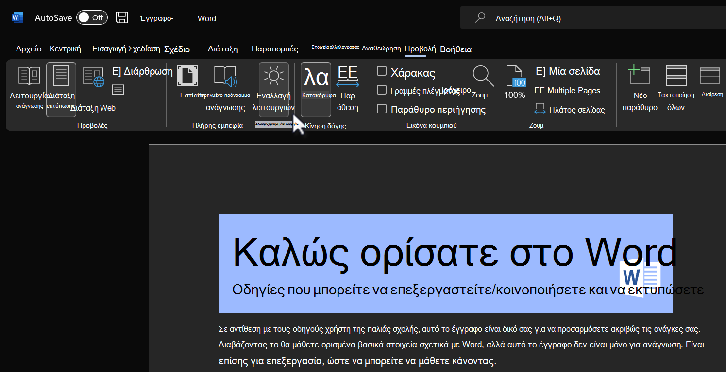
Task: Open a Νέο παράθυρο
Action: pos(640,89)
